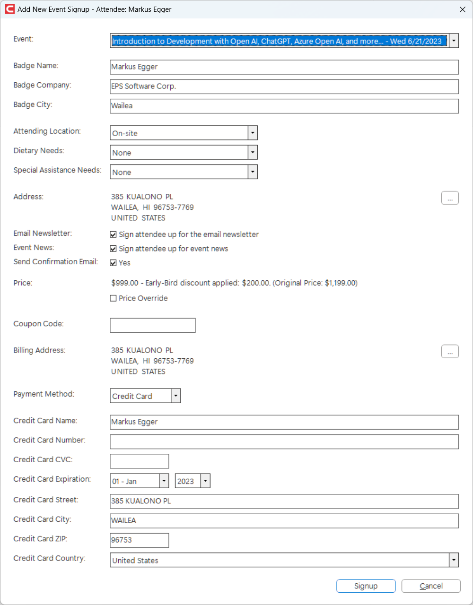473x605 pixels.
Task: Open the expiration month dropdown
Action: pyautogui.click(x=164, y=481)
